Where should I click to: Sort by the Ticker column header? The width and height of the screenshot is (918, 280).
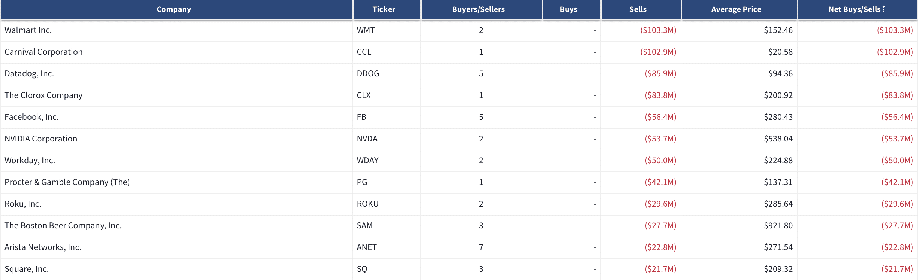(384, 9)
